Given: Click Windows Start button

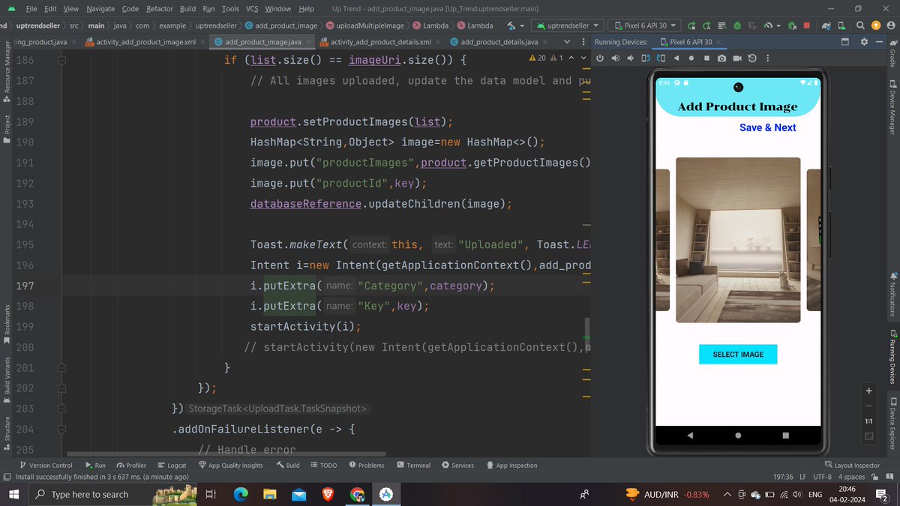Looking at the screenshot, I should point(14,494).
